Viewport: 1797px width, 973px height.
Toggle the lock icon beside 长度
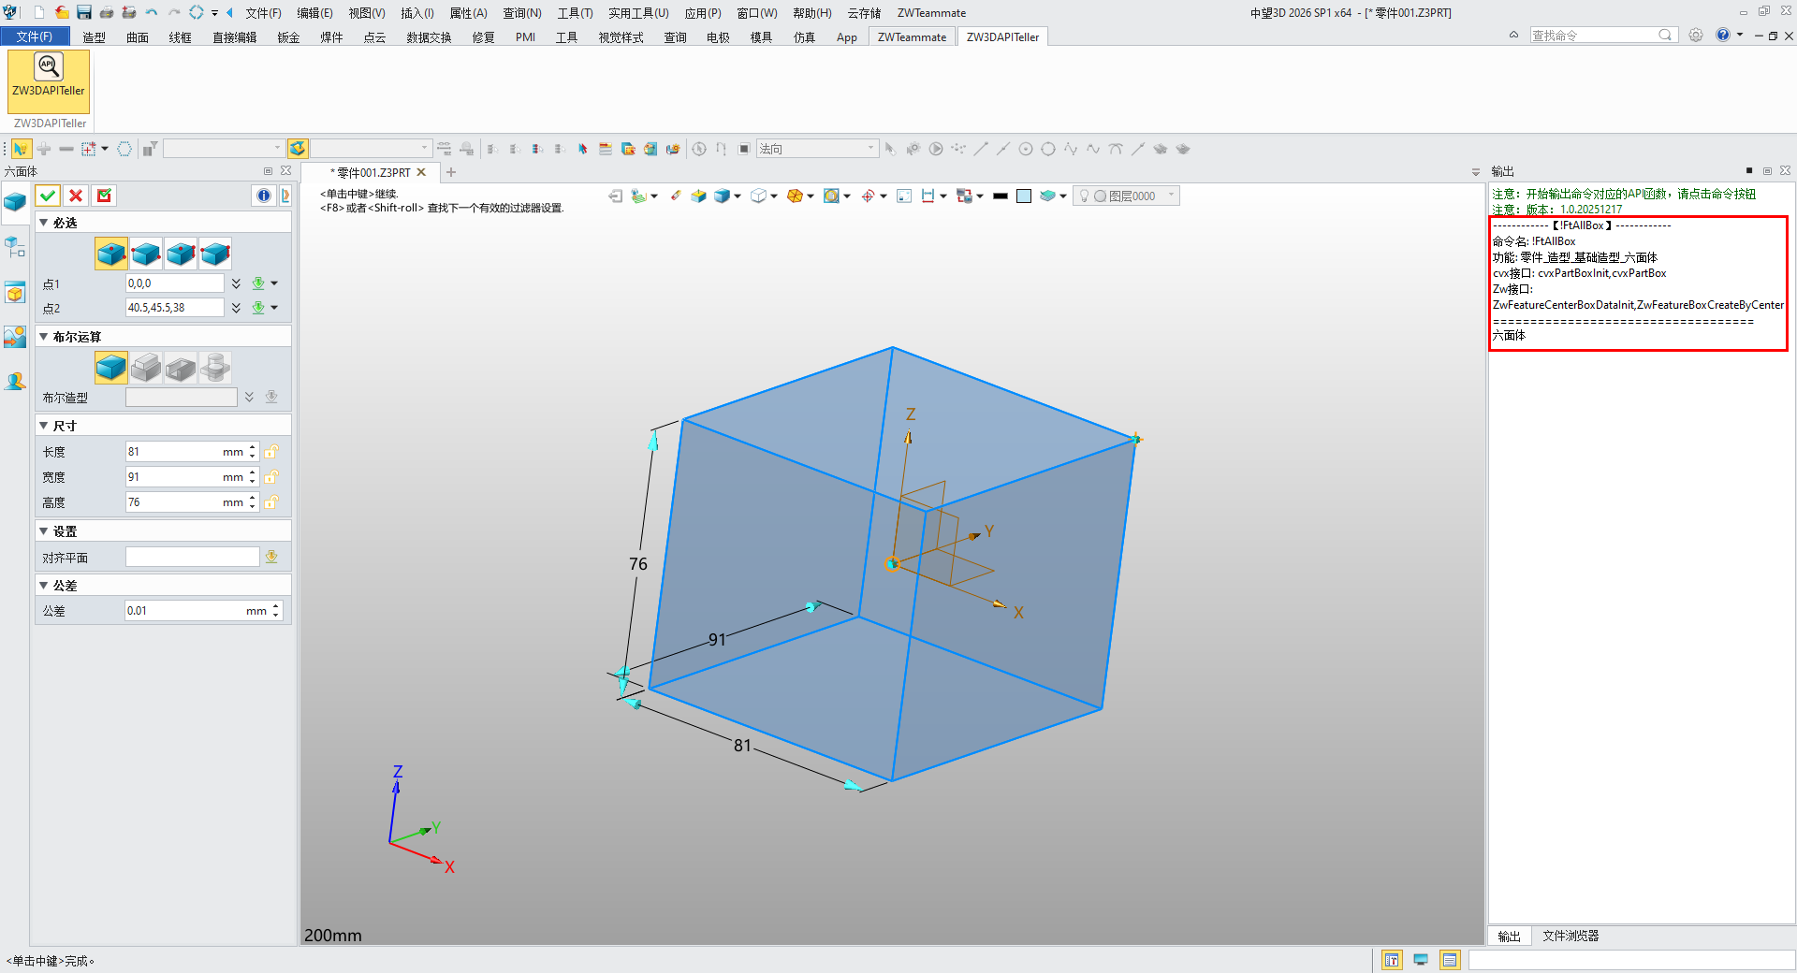pos(271,452)
